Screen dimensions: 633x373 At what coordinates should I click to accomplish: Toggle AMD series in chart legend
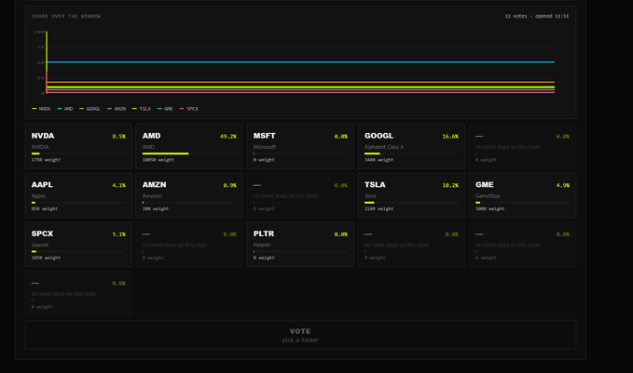tap(65, 109)
